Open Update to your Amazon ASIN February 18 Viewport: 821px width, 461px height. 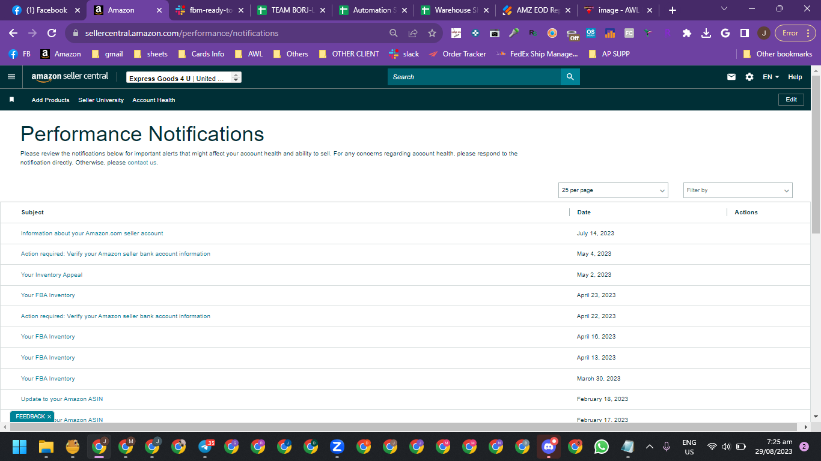tap(62, 399)
